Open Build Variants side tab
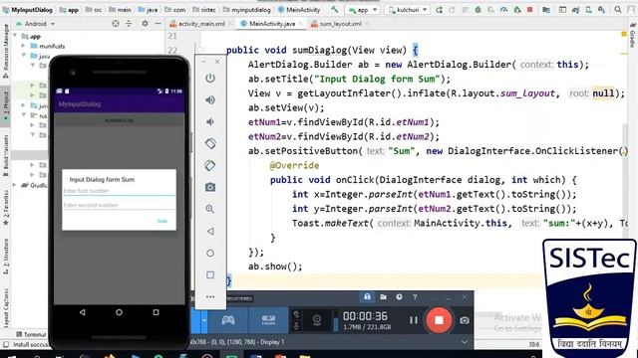 tap(5, 156)
